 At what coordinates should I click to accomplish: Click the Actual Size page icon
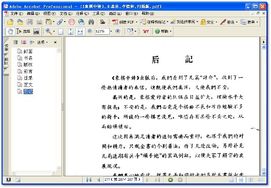[x=61, y=32]
